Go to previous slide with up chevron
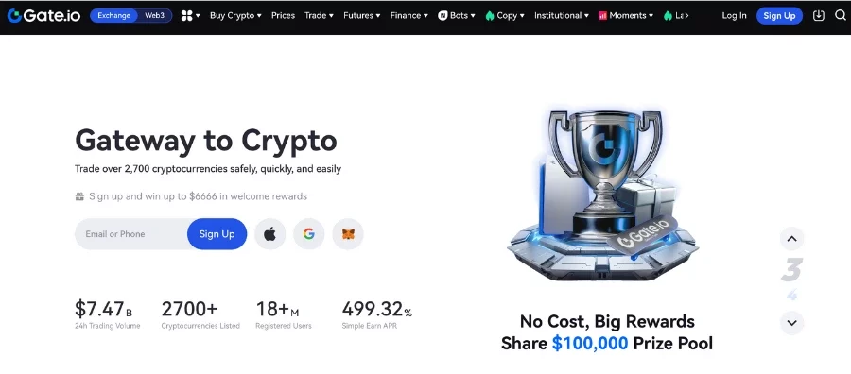851x374 pixels. coord(791,239)
